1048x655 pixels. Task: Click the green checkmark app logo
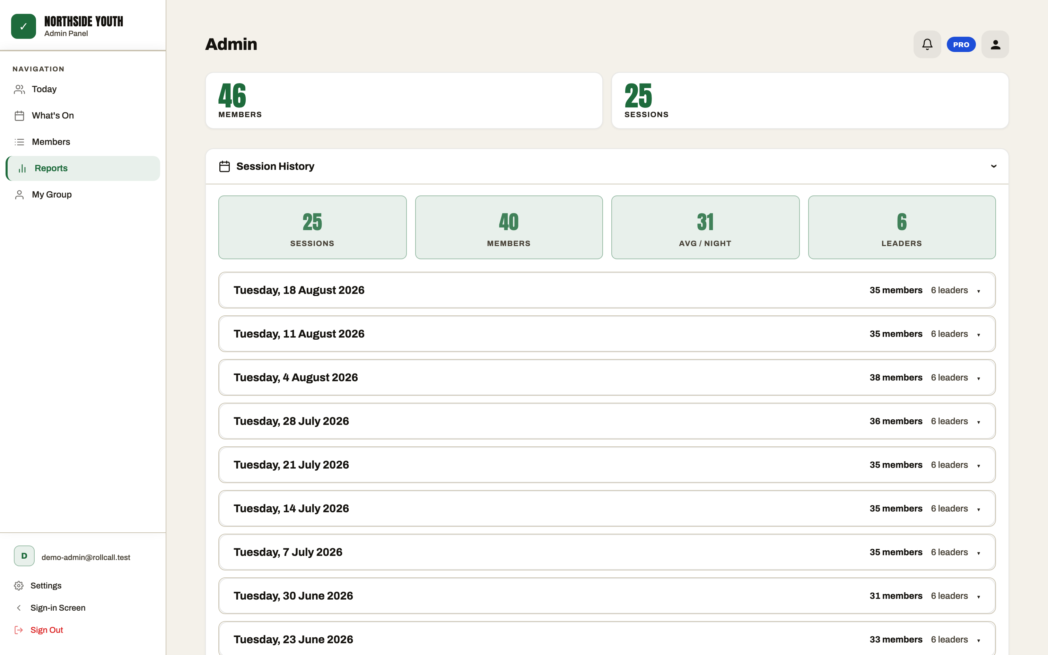[23, 26]
